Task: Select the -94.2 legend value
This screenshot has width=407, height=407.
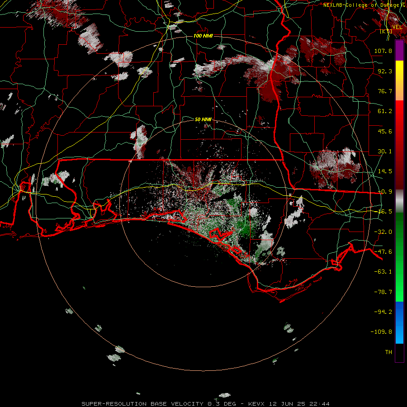Action: [383, 312]
